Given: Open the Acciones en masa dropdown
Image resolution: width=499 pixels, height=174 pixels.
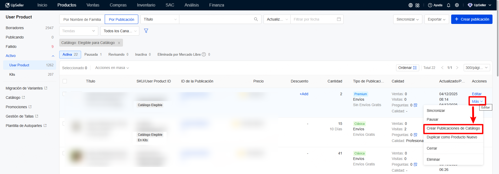Looking at the screenshot, I should (x=112, y=68).
